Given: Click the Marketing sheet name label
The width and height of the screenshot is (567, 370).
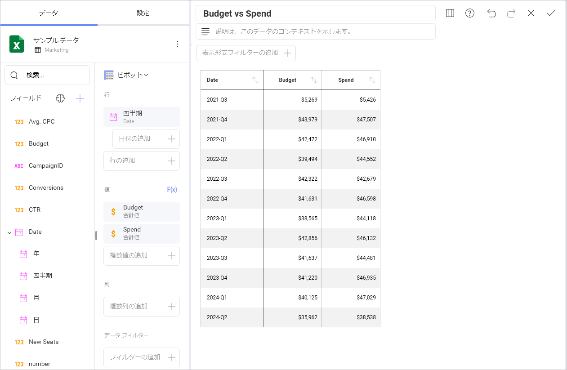Looking at the screenshot, I should [x=56, y=50].
